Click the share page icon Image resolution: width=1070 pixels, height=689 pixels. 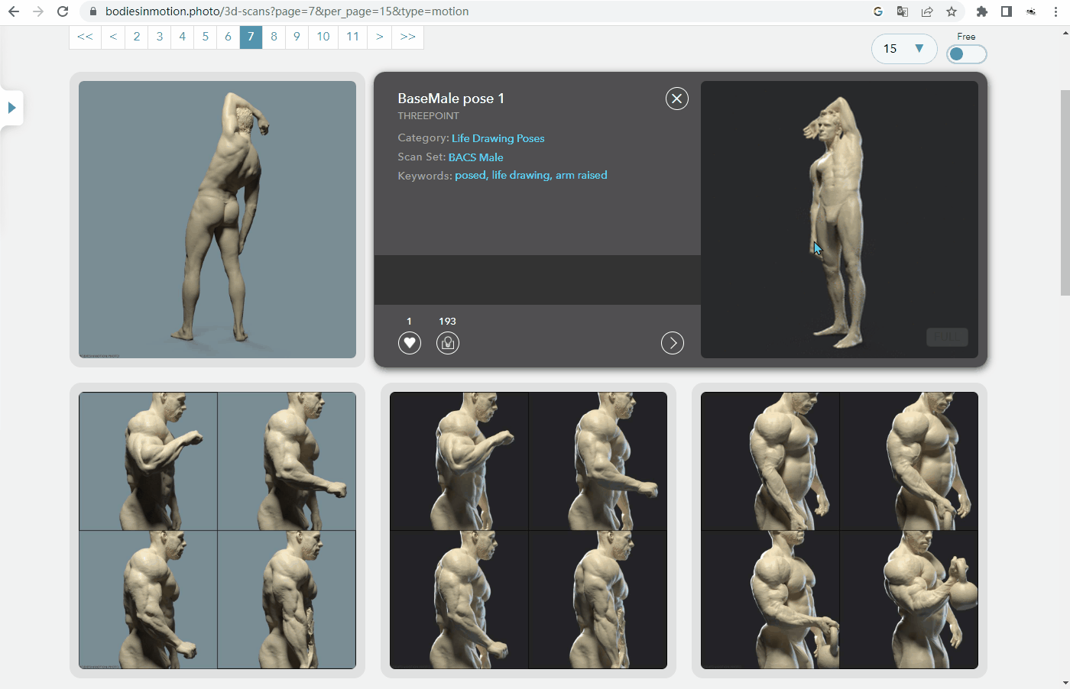[x=927, y=11]
